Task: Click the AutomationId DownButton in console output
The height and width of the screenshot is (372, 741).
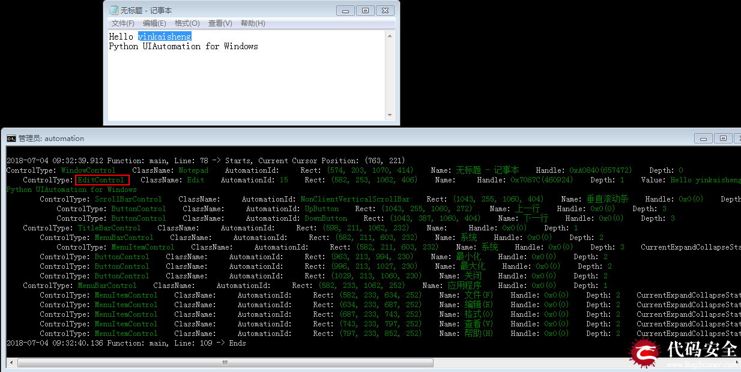Action: (326, 218)
